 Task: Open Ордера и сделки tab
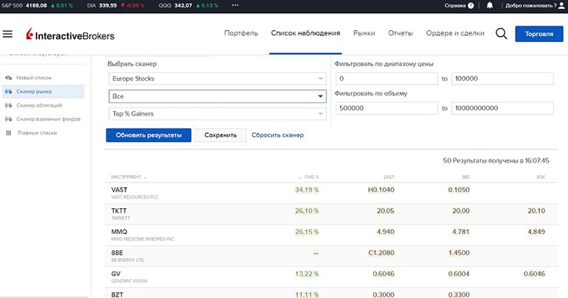(455, 33)
